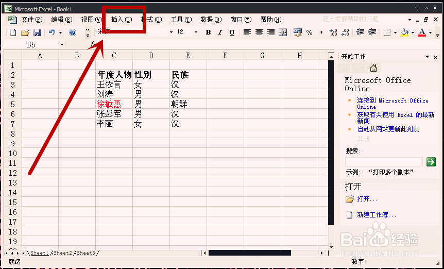Open the 插入 menu

pos(122,20)
